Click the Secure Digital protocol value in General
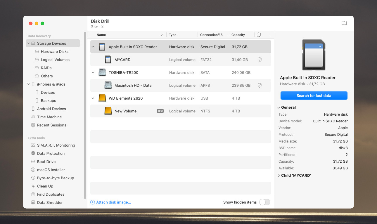 tap(336, 135)
